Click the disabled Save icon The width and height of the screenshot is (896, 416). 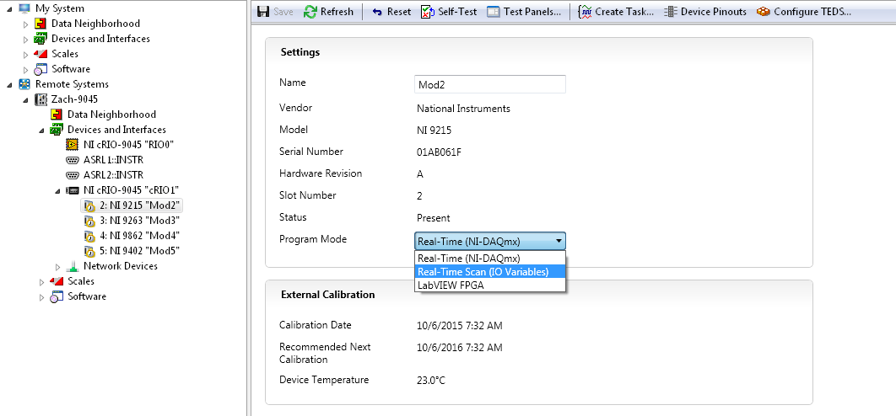[263, 12]
